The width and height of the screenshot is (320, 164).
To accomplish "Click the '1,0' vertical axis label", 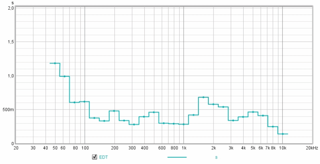I will point(11,76).
